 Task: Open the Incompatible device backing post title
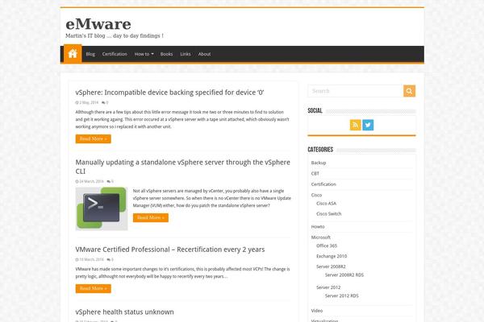pos(169,93)
